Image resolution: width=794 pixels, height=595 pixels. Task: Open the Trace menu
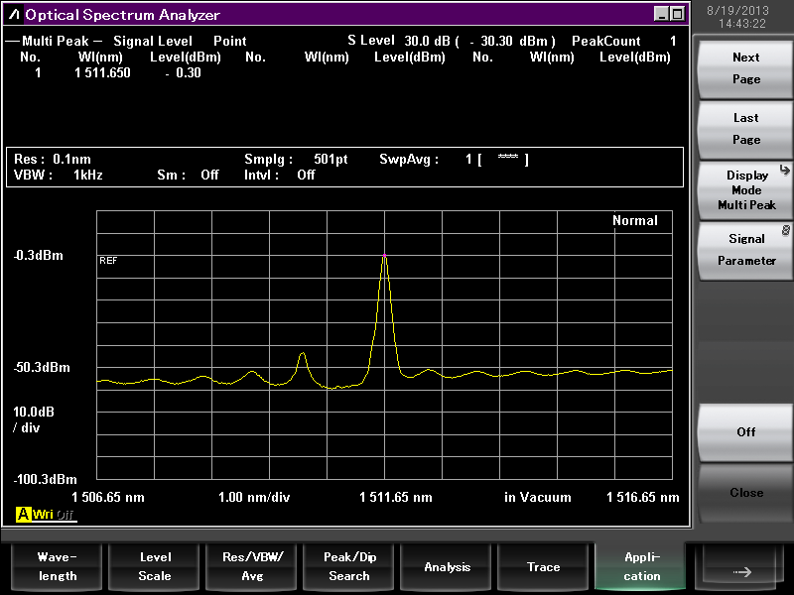click(543, 567)
